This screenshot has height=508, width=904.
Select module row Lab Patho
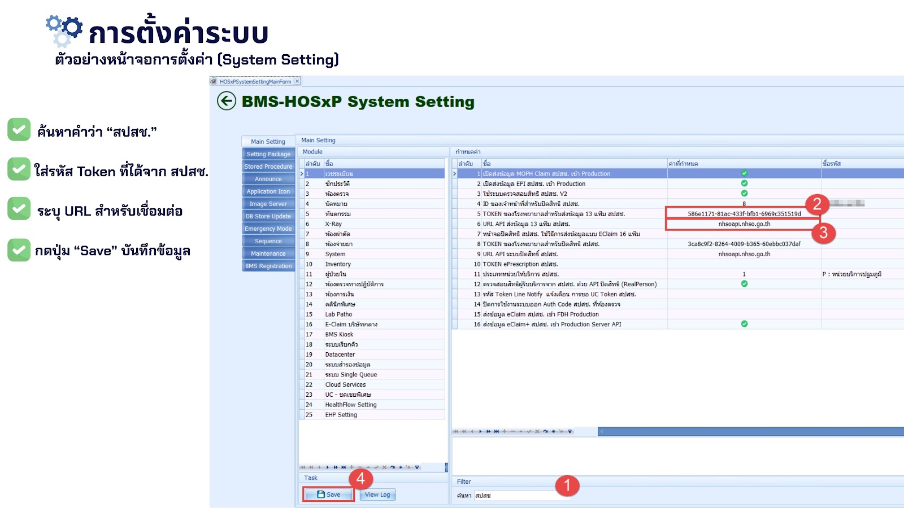[x=372, y=314]
